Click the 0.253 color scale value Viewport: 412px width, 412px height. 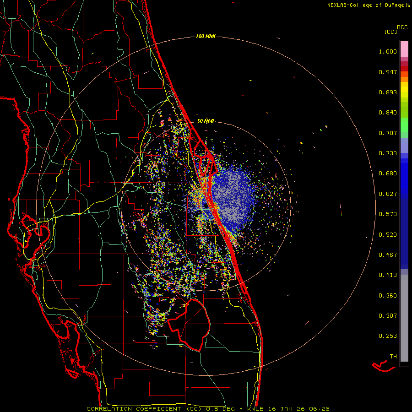(388, 336)
